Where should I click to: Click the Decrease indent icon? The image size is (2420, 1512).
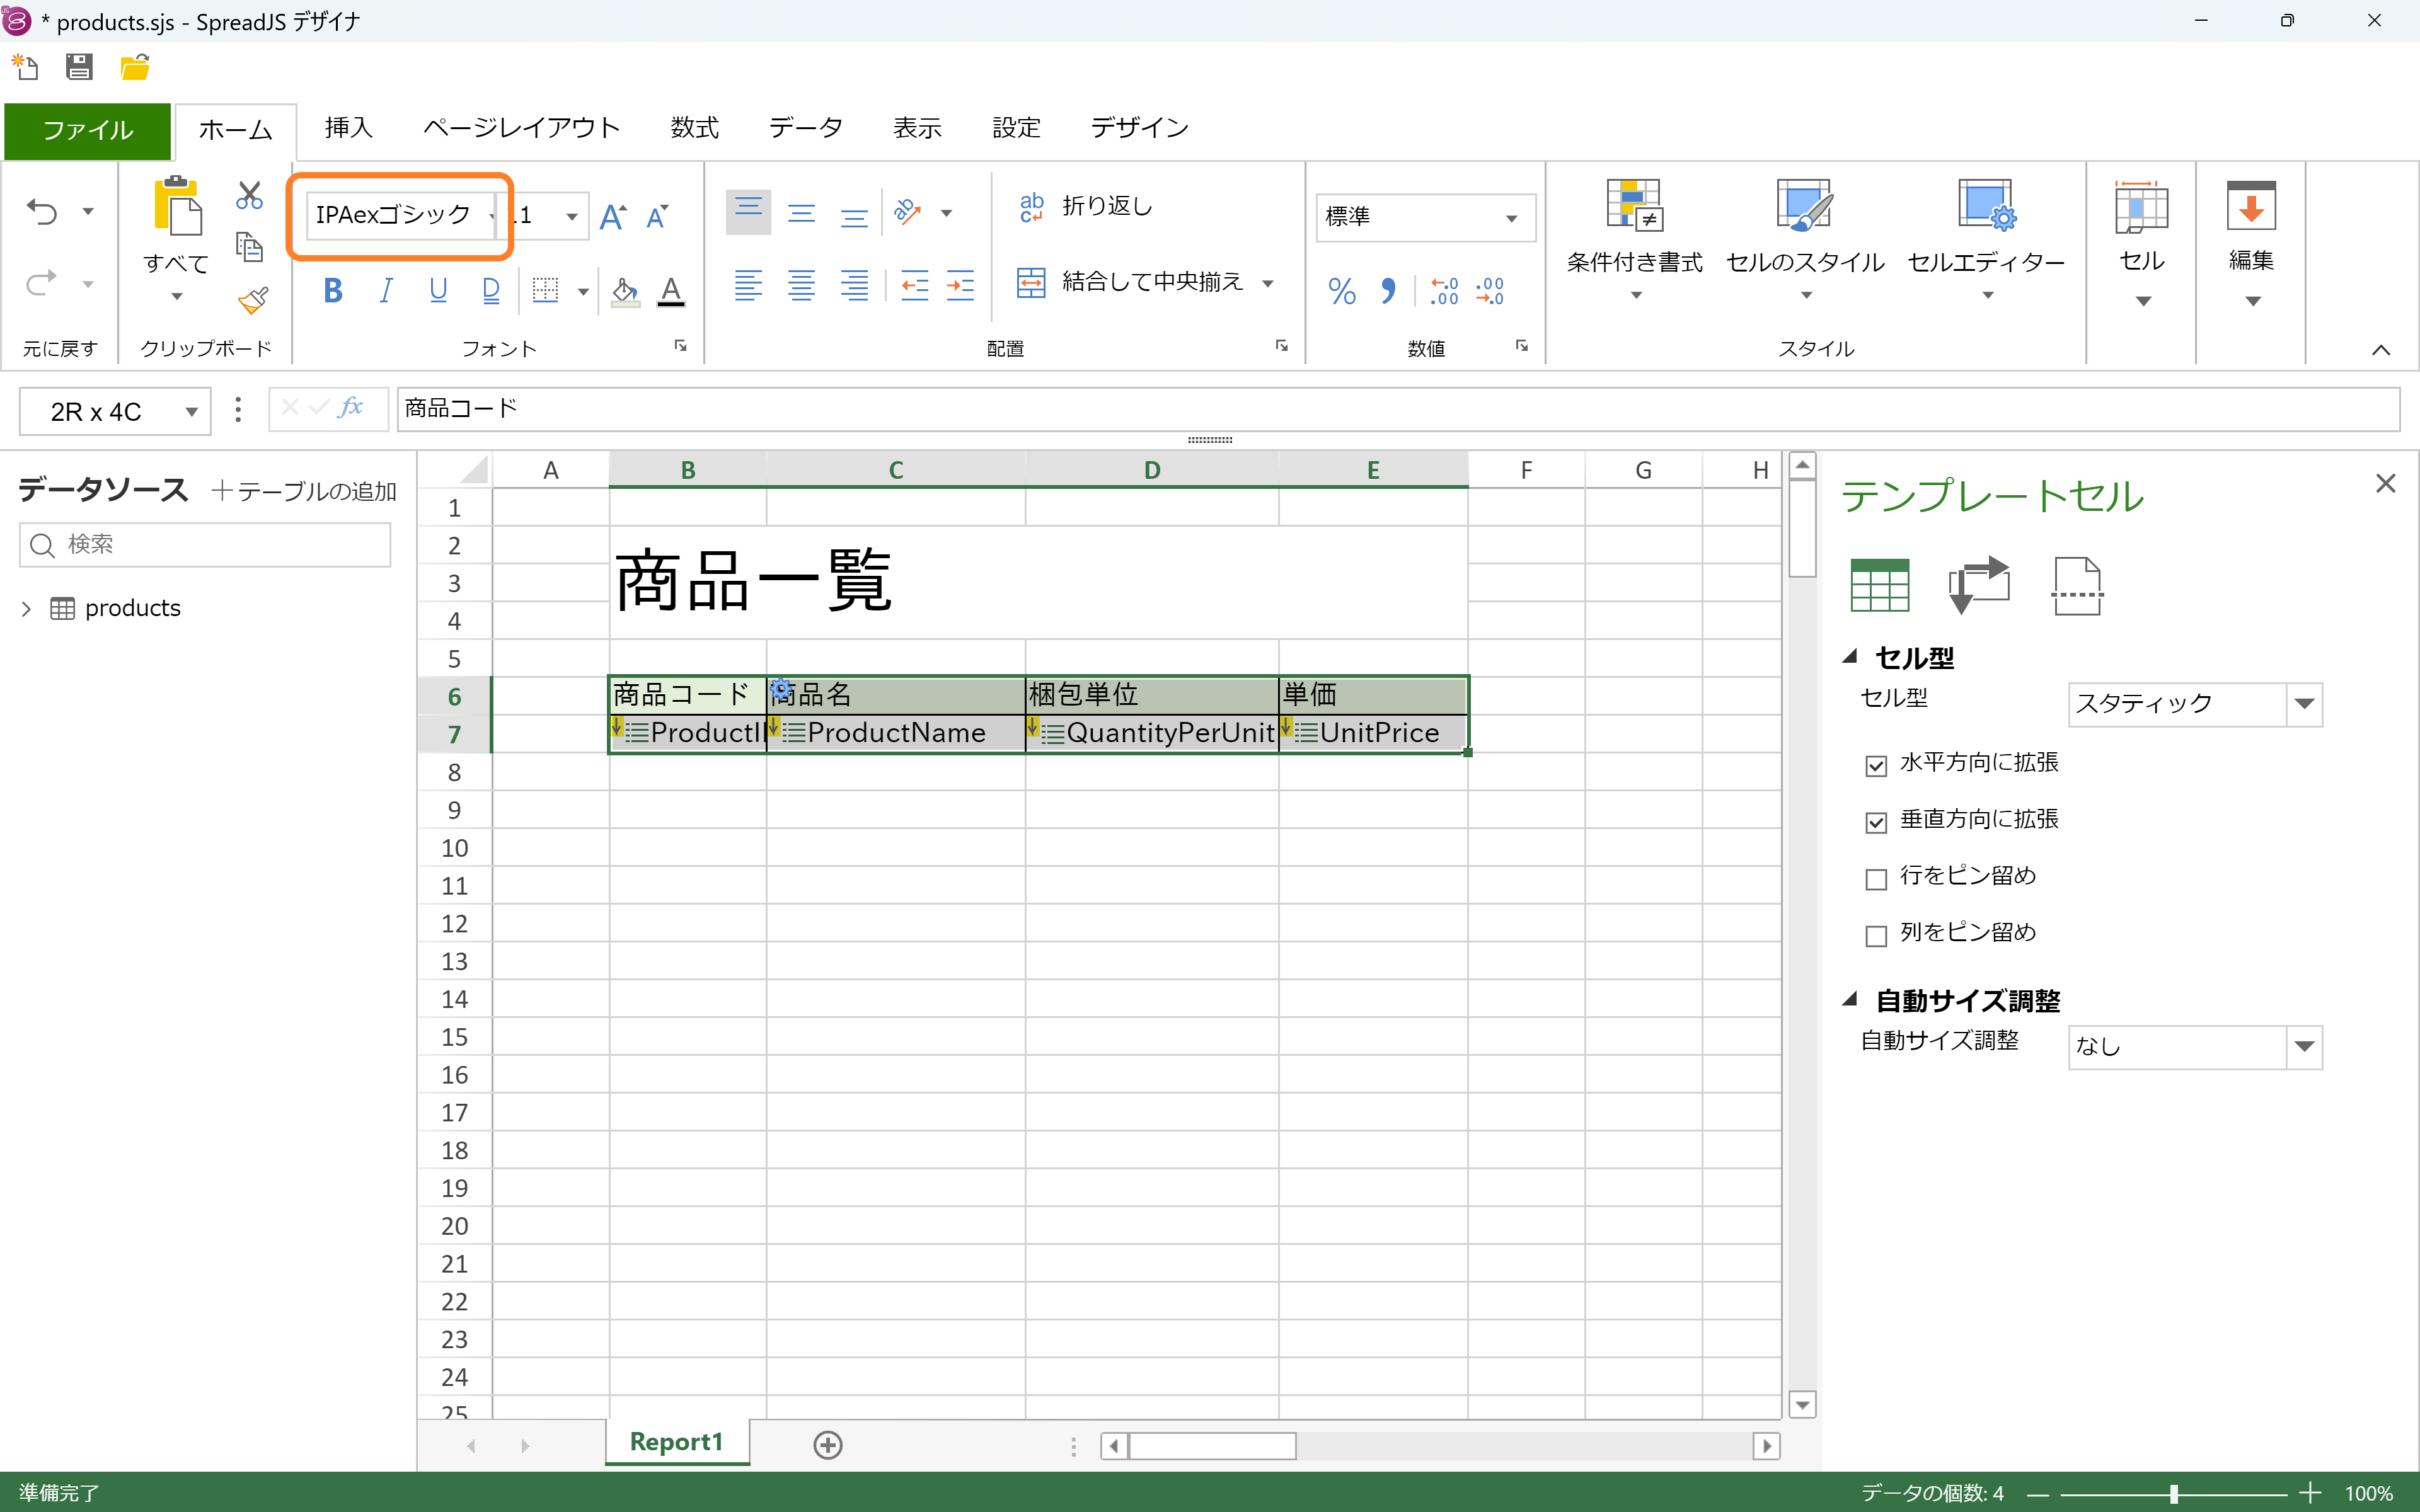(x=914, y=286)
